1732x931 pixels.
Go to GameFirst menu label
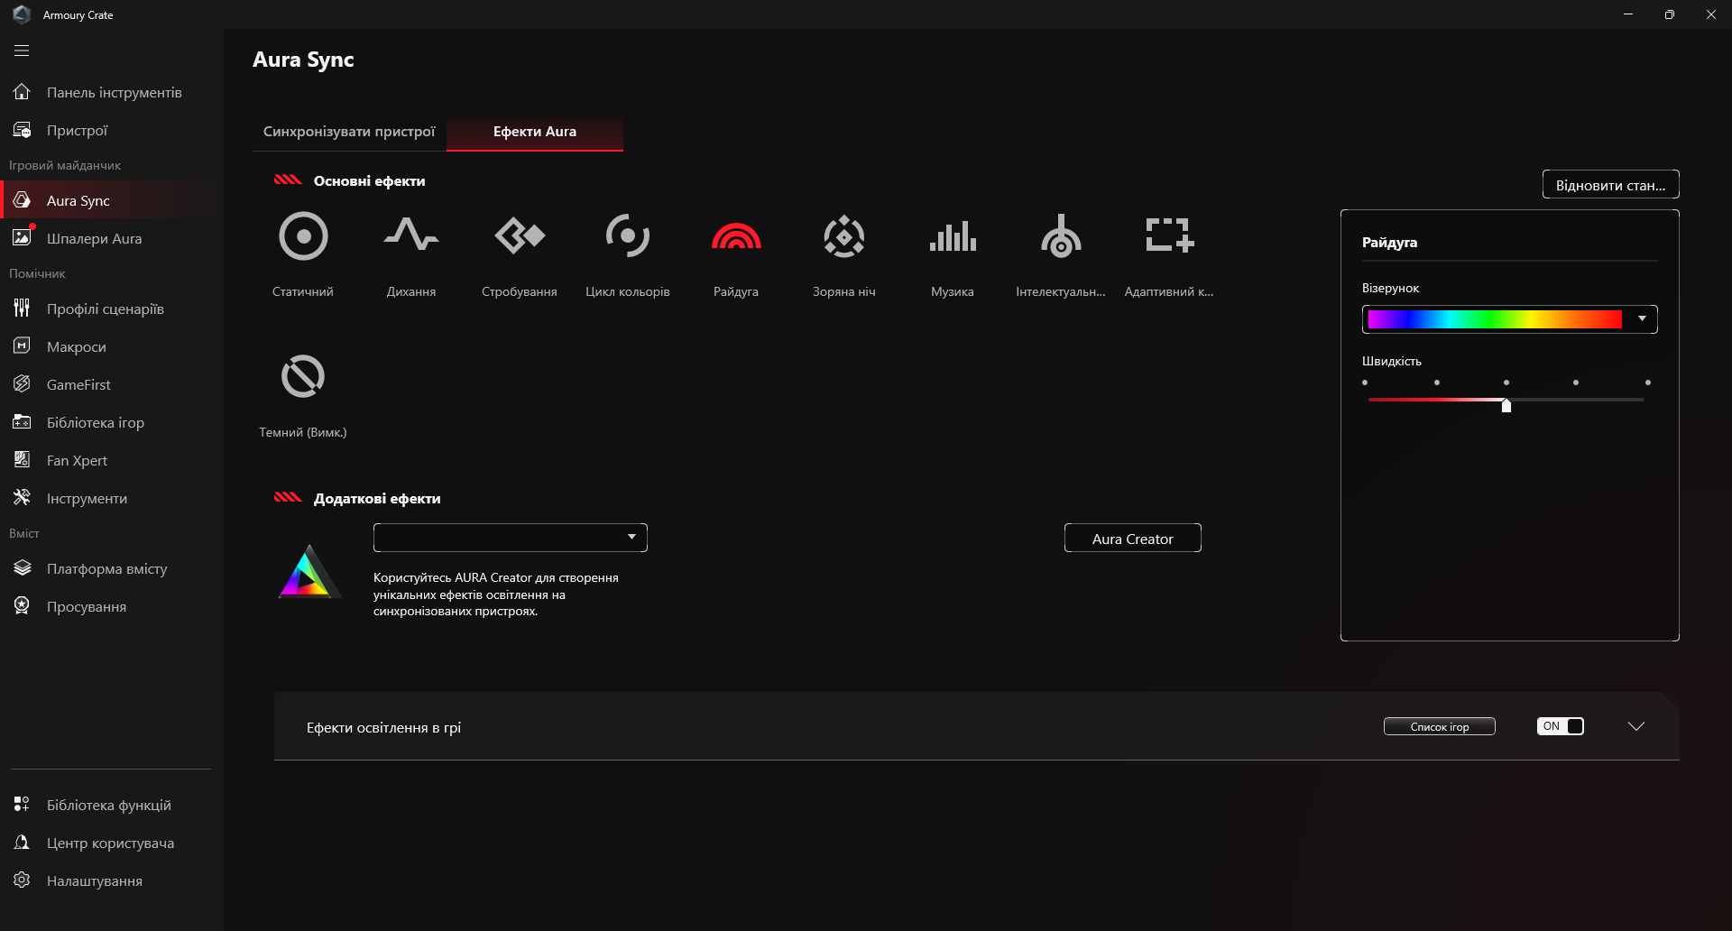[78, 384]
